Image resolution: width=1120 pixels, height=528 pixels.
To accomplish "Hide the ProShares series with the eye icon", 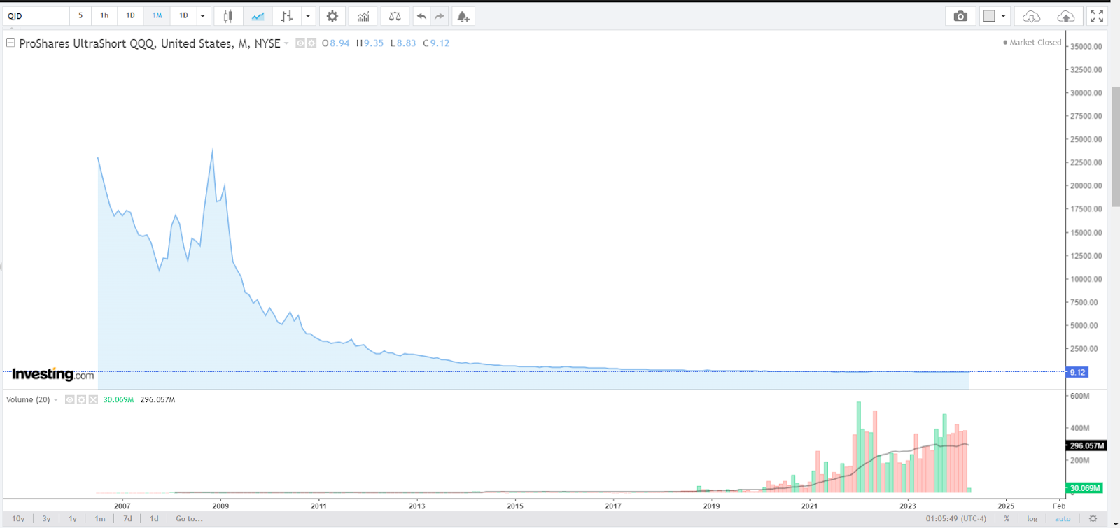I will [300, 43].
